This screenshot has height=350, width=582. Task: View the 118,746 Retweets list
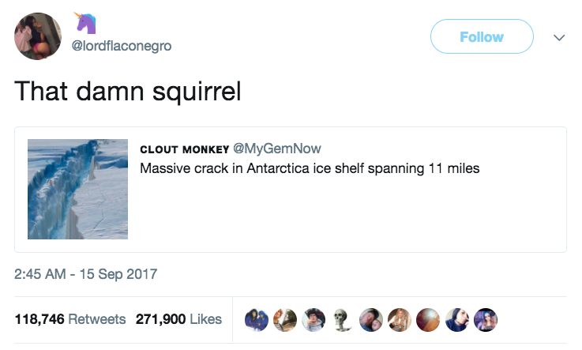(x=70, y=319)
